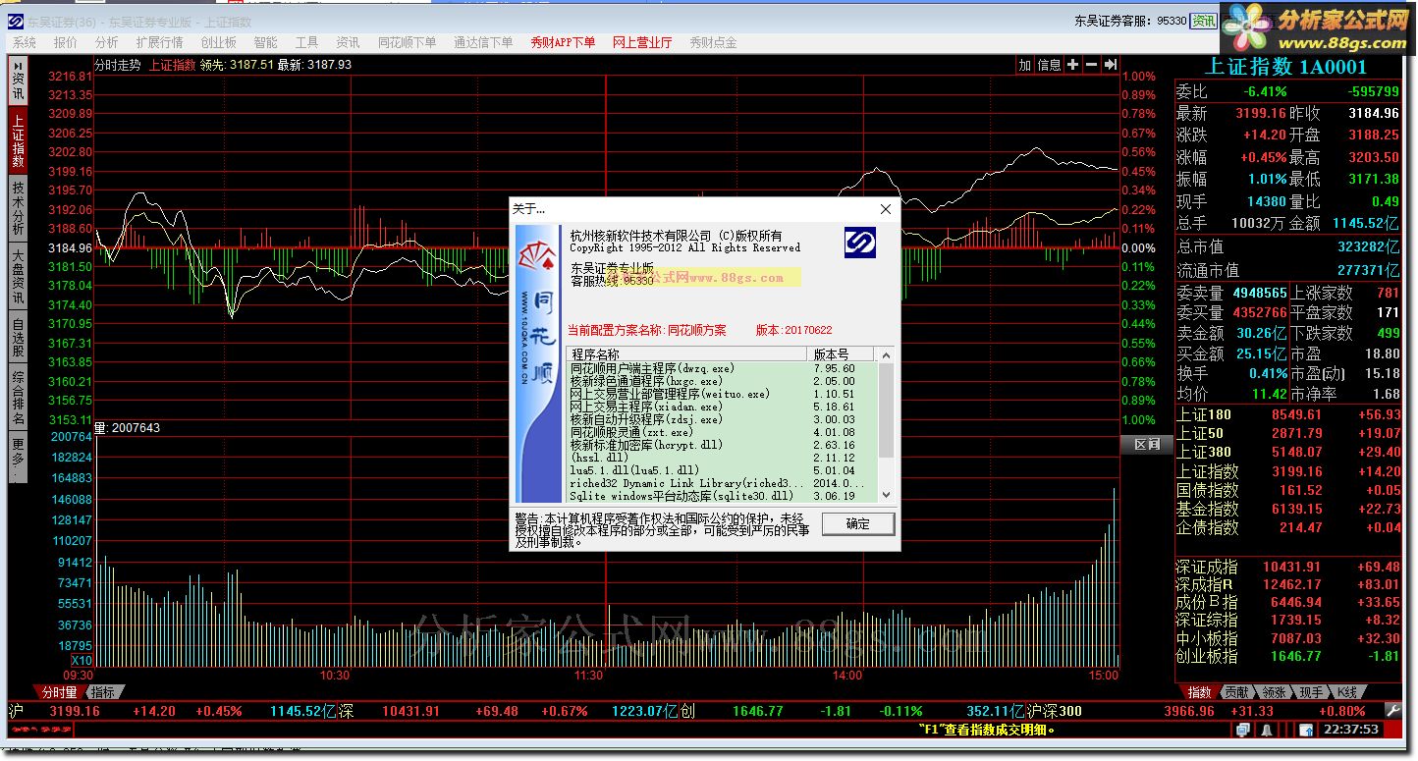The height and width of the screenshot is (761, 1418).
Task: Select the 上证指数 left sidebar tab
Action: pyautogui.click(x=18, y=140)
